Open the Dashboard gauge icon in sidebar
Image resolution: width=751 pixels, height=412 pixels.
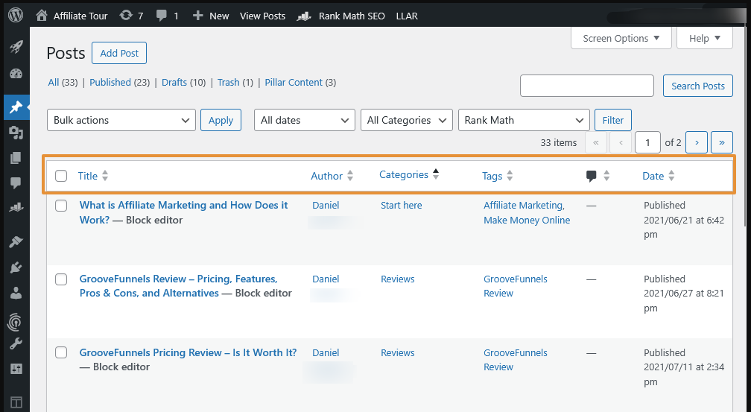tap(16, 75)
